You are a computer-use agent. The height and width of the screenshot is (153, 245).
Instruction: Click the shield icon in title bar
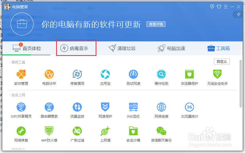click(212, 7)
